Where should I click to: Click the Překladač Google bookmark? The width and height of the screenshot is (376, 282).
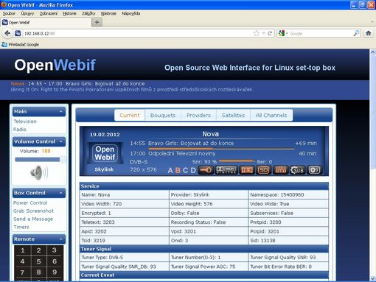point(21,44)
